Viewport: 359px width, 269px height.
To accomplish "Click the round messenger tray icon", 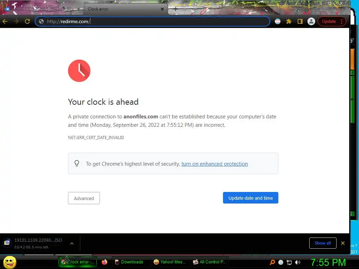I will [x=281, y=262].
